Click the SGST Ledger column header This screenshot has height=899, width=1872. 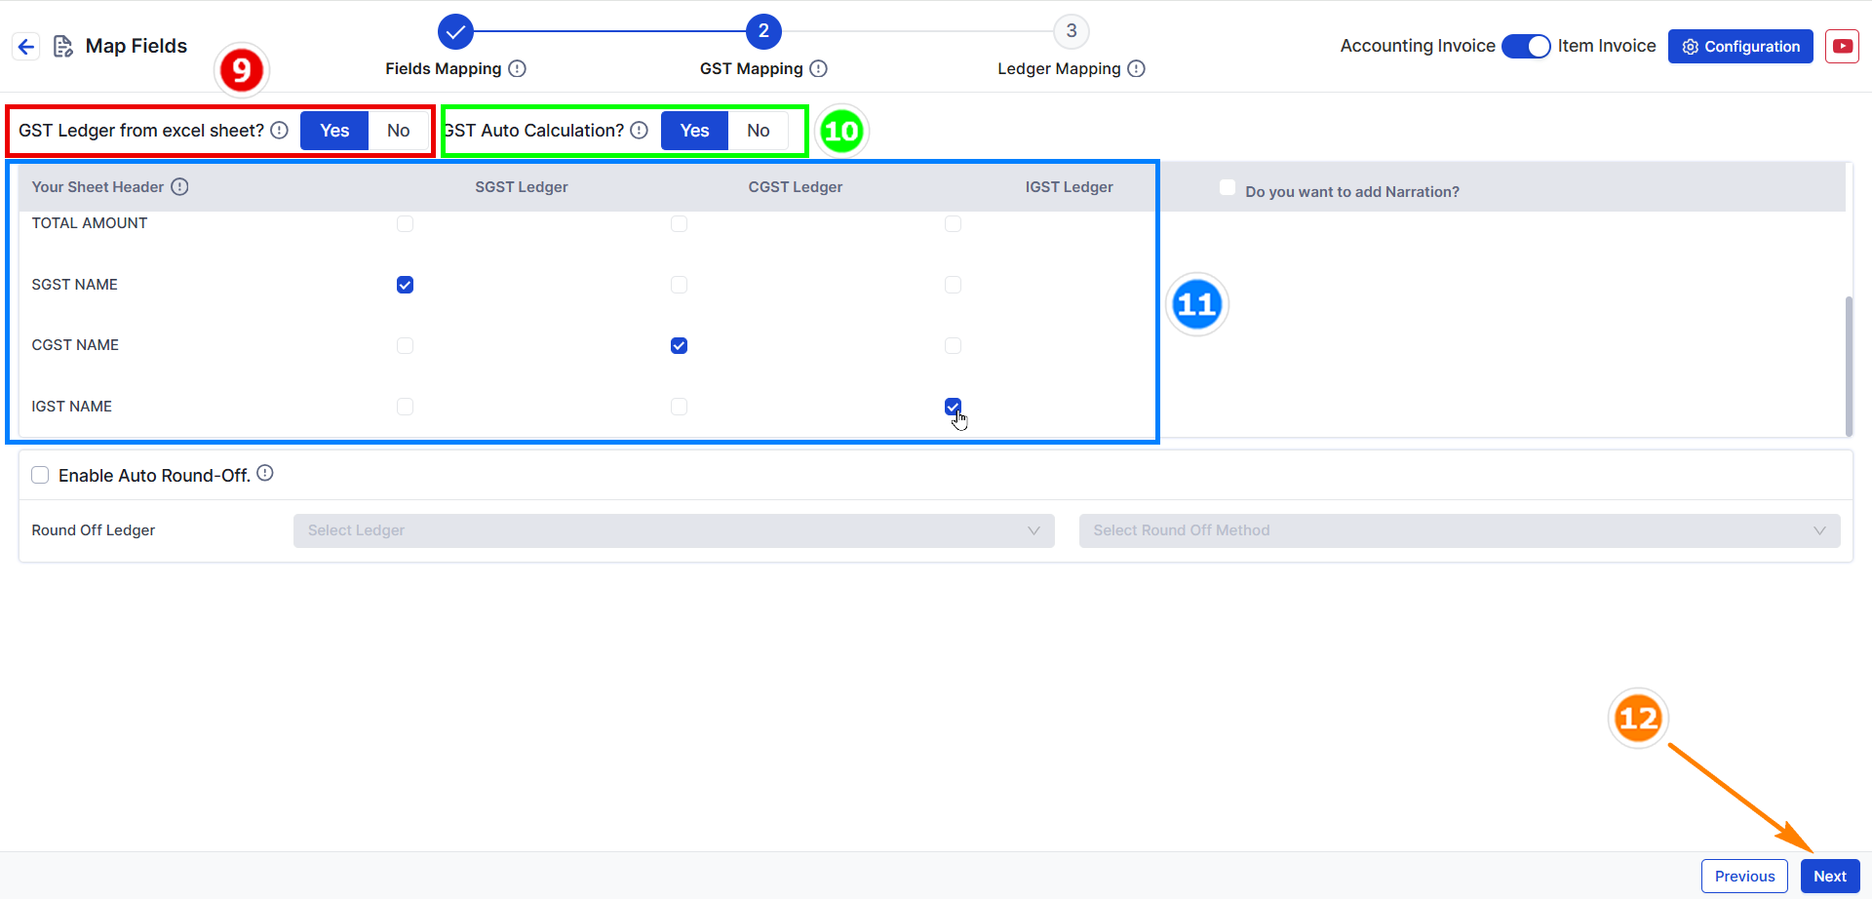522,187
